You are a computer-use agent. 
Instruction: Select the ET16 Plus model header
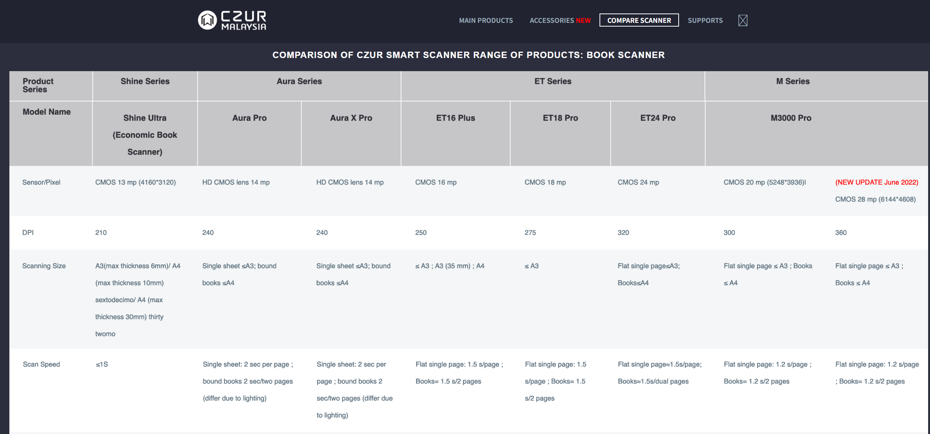tap(455, 118)
